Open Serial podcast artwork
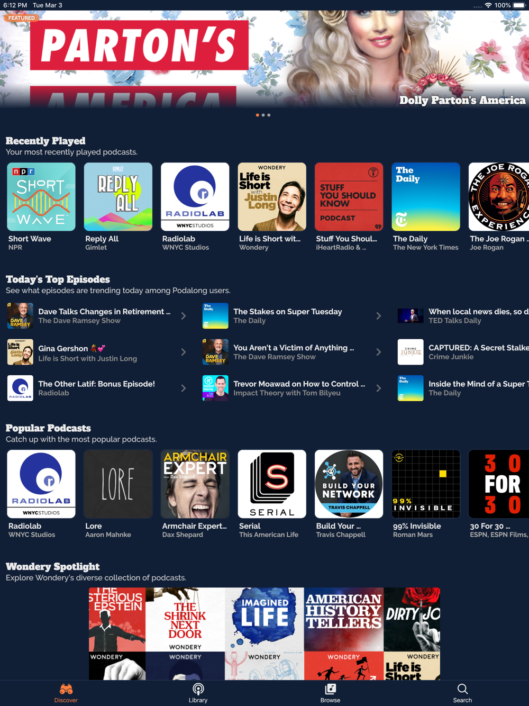The width and height of the screenshot is (529, 706). pos(272,484)
